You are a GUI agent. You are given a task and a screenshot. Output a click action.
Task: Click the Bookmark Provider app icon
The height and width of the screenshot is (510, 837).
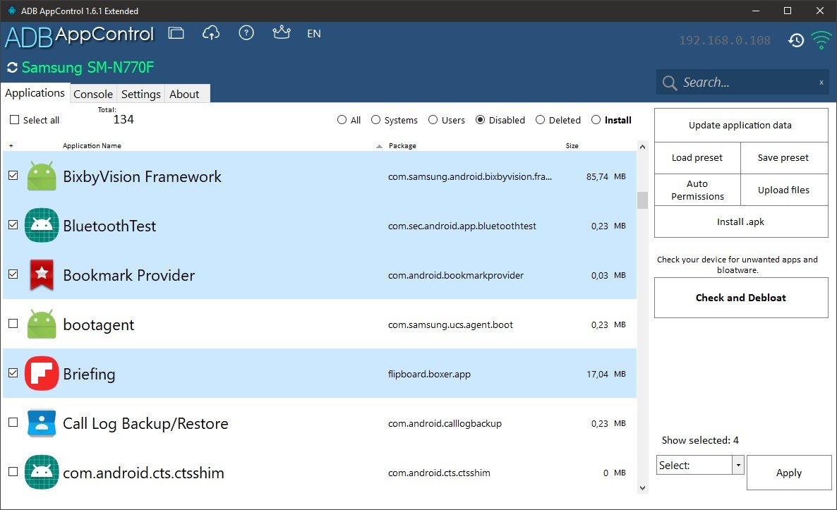coord(42,274)
